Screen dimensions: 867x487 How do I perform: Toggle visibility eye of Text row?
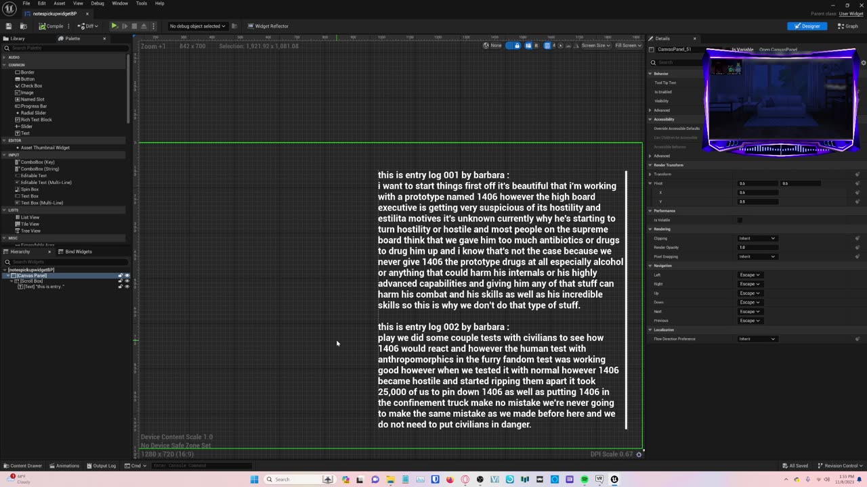[127, 287]
